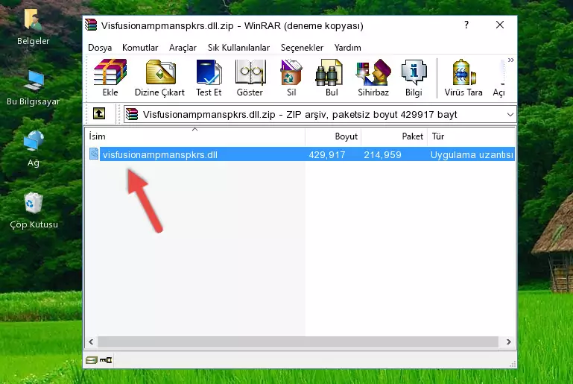Image resolution: width=573 pixels, height=384 pixels.
Task: Open the Komutlar menu
Action: point(140,48)
